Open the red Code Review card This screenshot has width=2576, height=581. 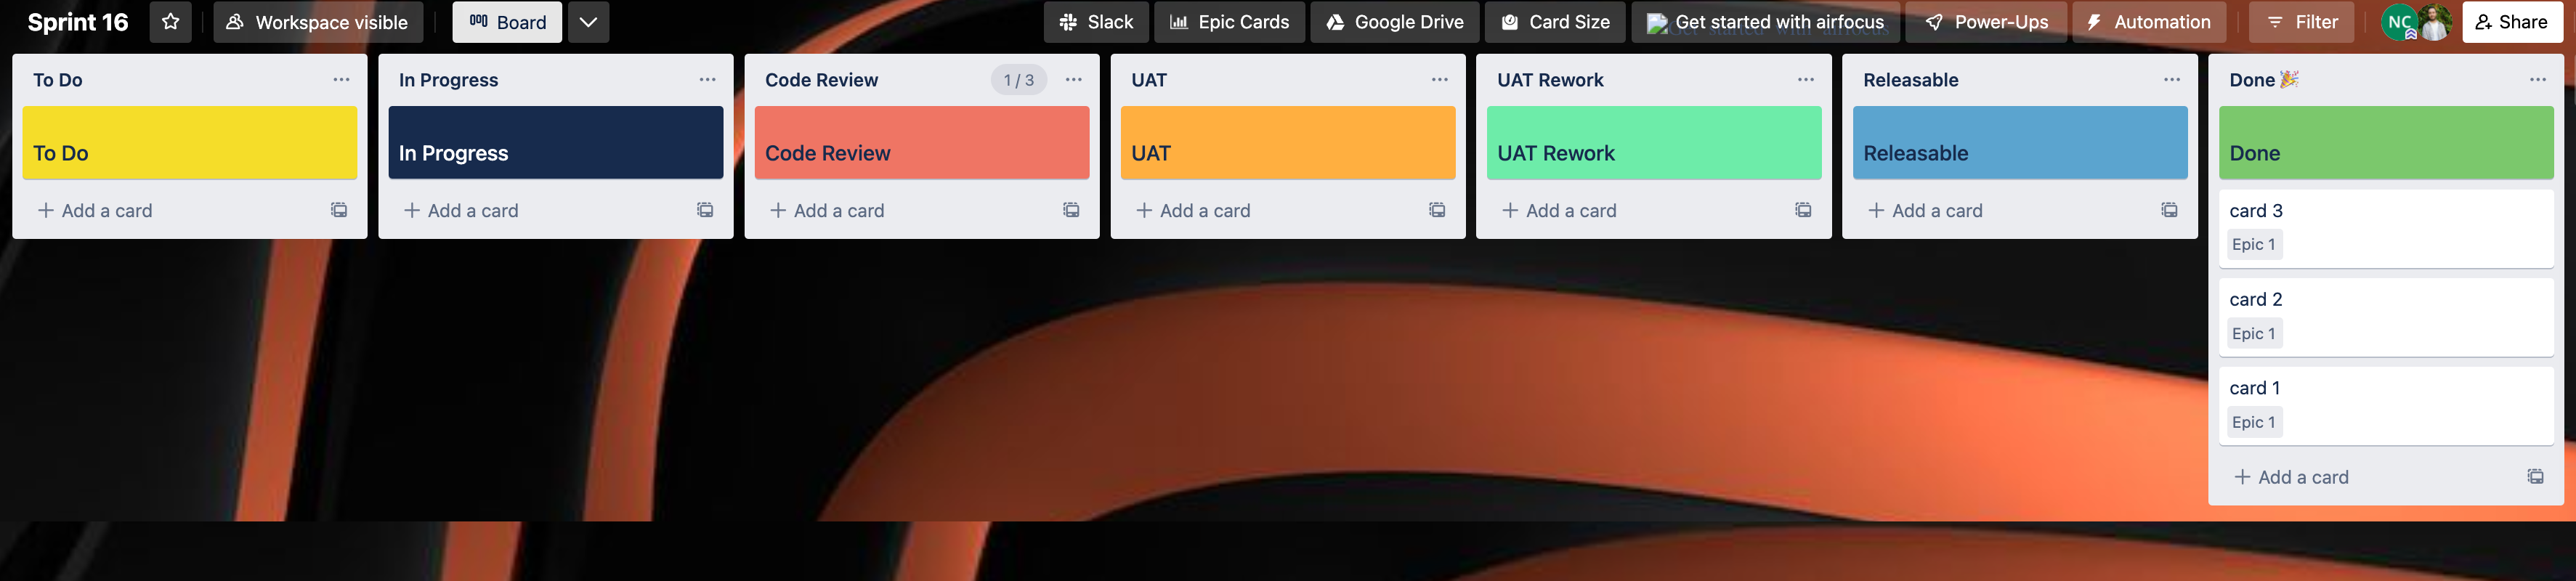(x=921, y=143)
